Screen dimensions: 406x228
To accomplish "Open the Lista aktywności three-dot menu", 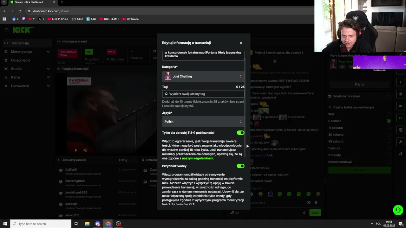I will pyautogui.click(x=134, y=160).
